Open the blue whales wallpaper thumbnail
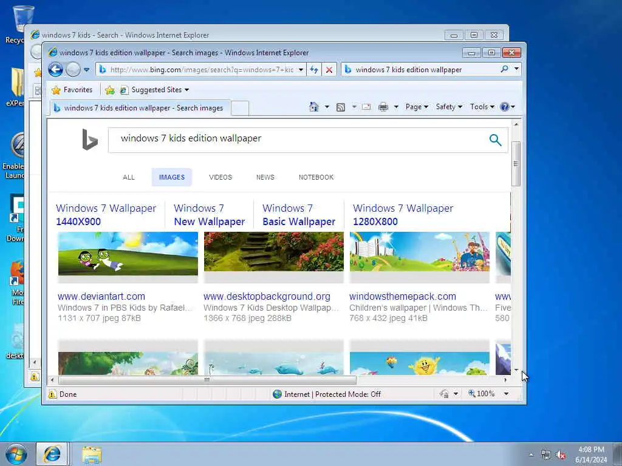This screenshot has width=622, height=466. point(274,363)
